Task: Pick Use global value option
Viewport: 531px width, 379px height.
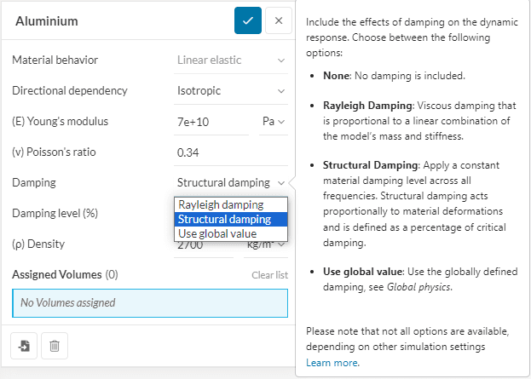Action: tap(217, 233)
